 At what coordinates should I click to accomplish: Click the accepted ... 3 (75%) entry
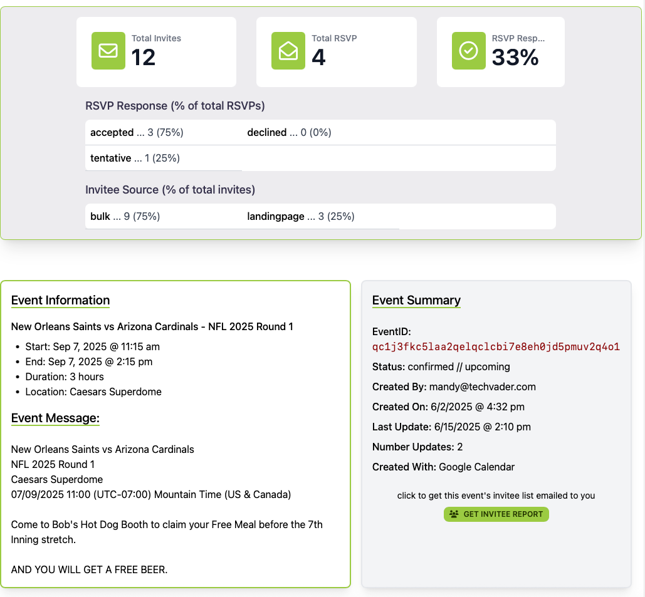coord(137,132)
